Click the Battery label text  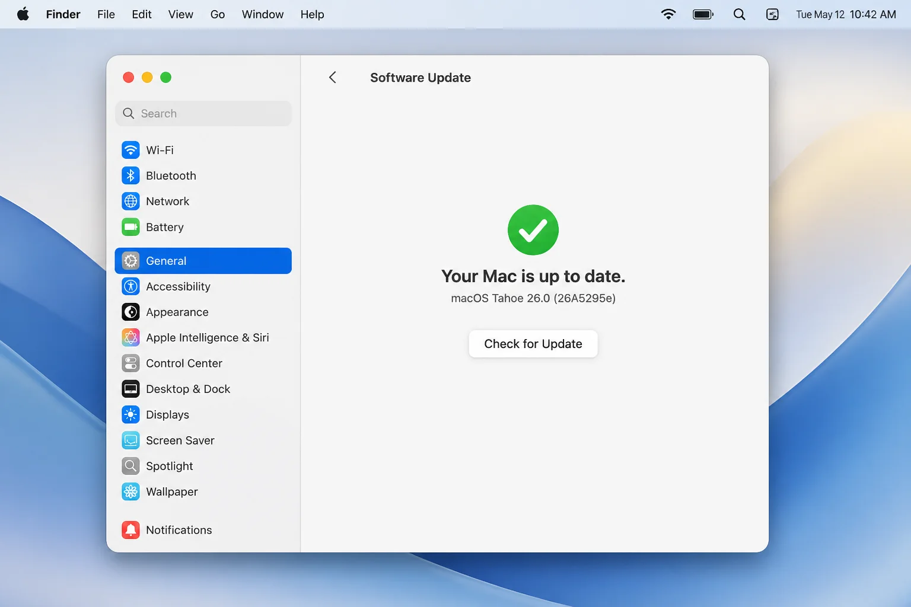pyautogui.click(x=165, y=227)
